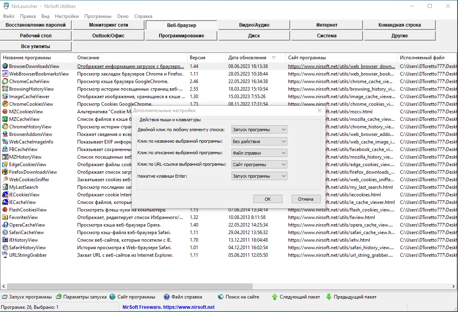Click the WebCacheImageInfo program icon
Screen dimensions: 458x312
click(x=5, y=142)
